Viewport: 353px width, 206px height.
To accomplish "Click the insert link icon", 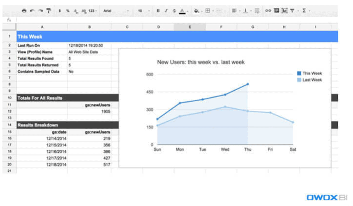I will coord(268,11).
